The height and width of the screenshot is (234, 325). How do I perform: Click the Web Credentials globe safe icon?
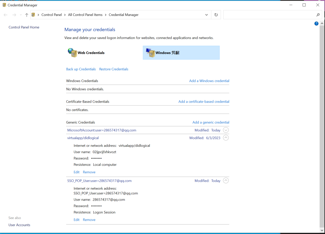coord(72,53)
